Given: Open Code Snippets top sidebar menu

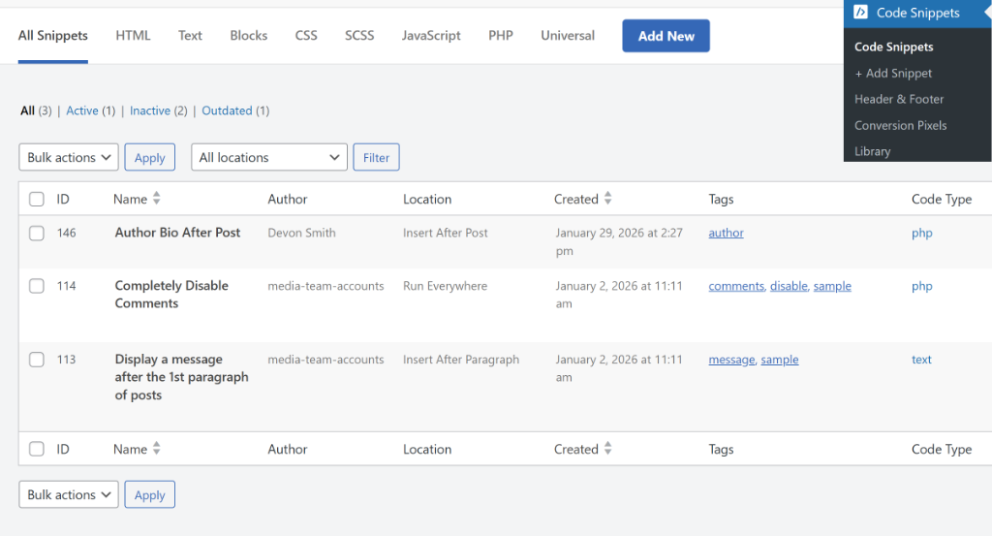Looking at the screenshot, I should tap(917, 13).
